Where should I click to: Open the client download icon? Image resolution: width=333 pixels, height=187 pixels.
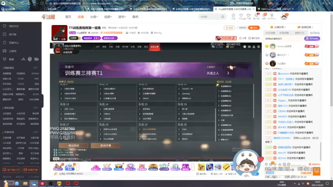pyautogui.click(x=256, y=16)
